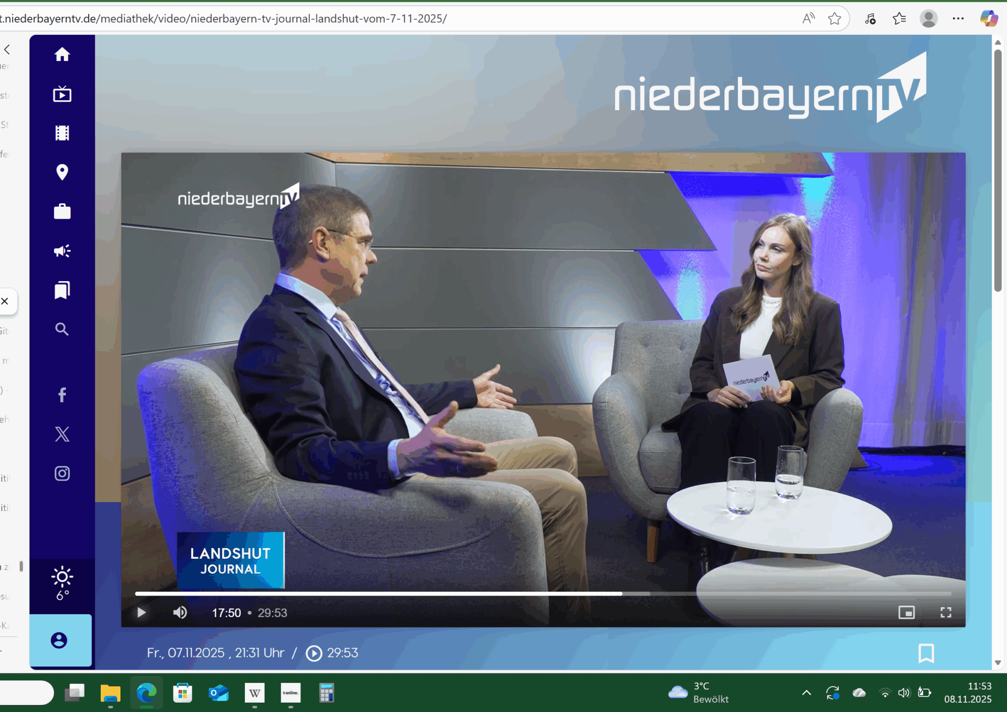Open the search magnifier in sidebar
Image resolution: width=1007 pixels, height=712 pixels.
click(62, 329)
